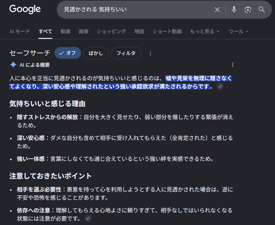275x225 pixels.
Task: Click the heading 気持ちいいと感じる理由
Action: click(x=47, y=104)
